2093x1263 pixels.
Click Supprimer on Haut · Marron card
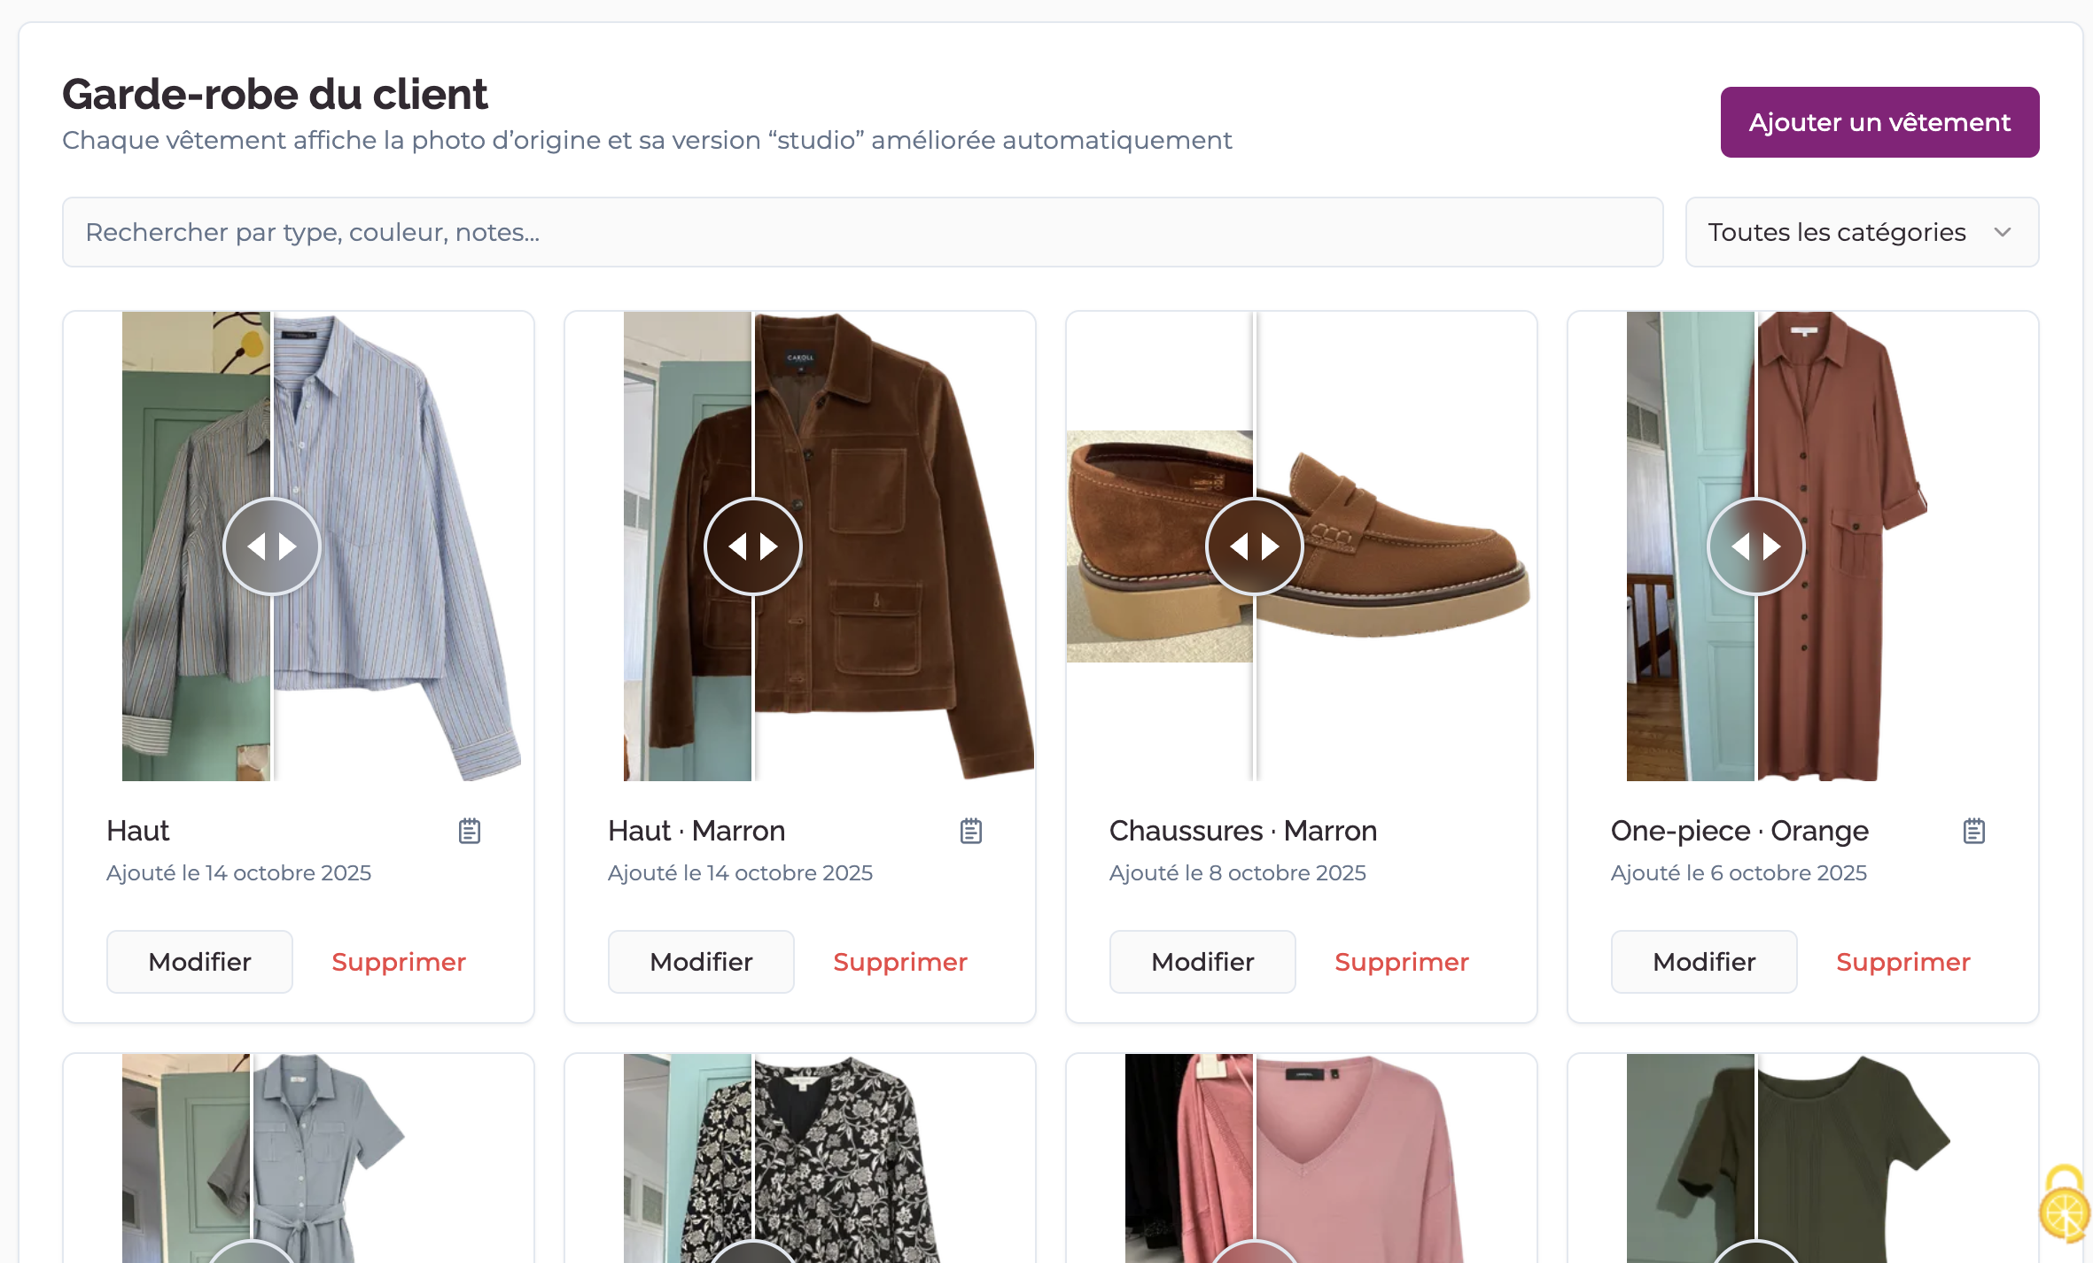coord(900,962)
